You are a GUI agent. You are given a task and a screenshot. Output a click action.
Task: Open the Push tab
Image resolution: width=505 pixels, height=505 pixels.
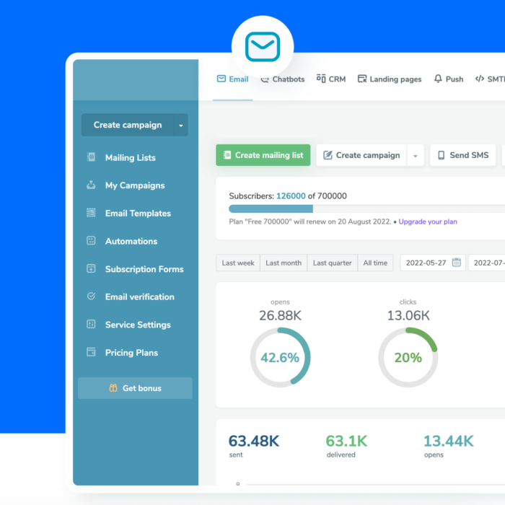pos(449,79)
